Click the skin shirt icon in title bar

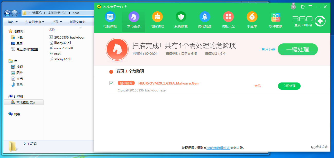[x=303, y=7]
